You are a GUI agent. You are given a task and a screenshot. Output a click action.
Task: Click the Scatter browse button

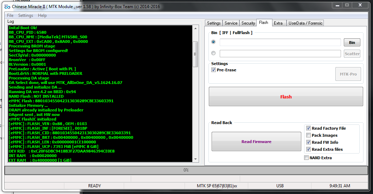pyautogui.click(x=352, y=53)
